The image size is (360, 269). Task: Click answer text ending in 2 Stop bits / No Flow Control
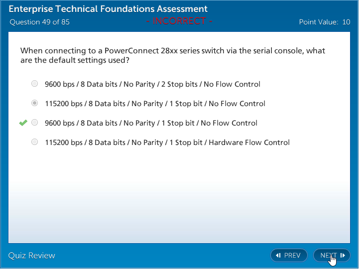point(152,84)
